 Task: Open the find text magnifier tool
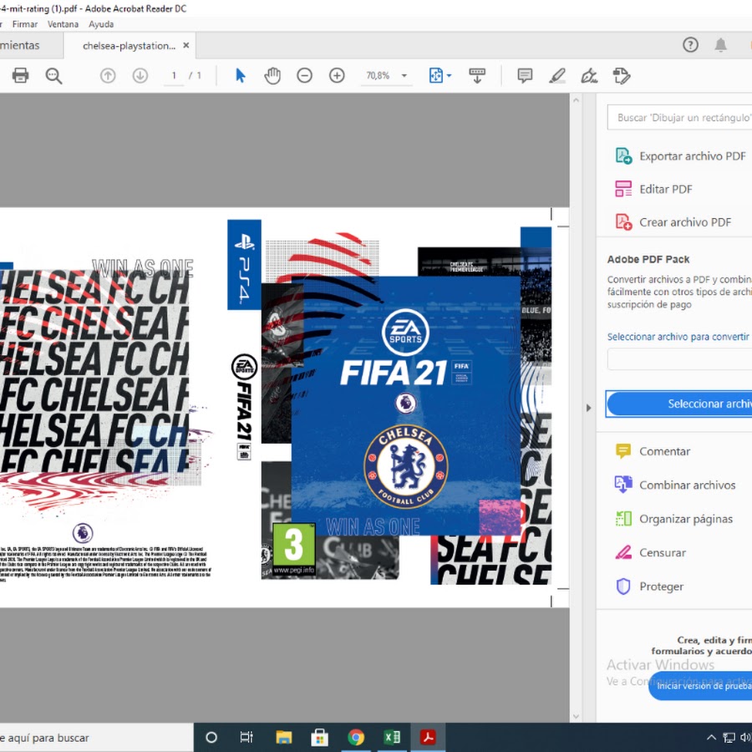click(53, 76)
